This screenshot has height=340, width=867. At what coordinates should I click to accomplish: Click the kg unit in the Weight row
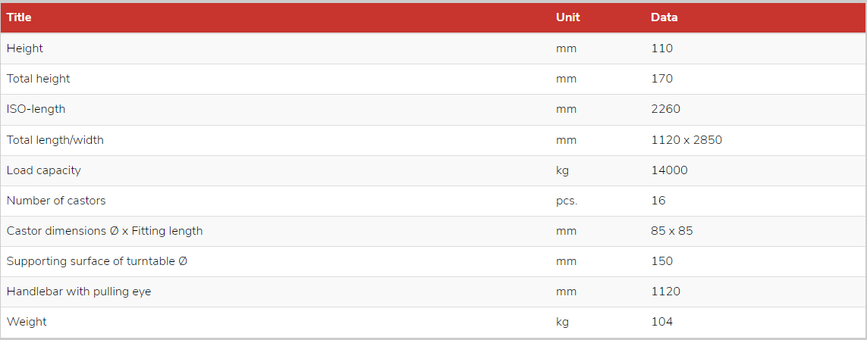(562, 323)
